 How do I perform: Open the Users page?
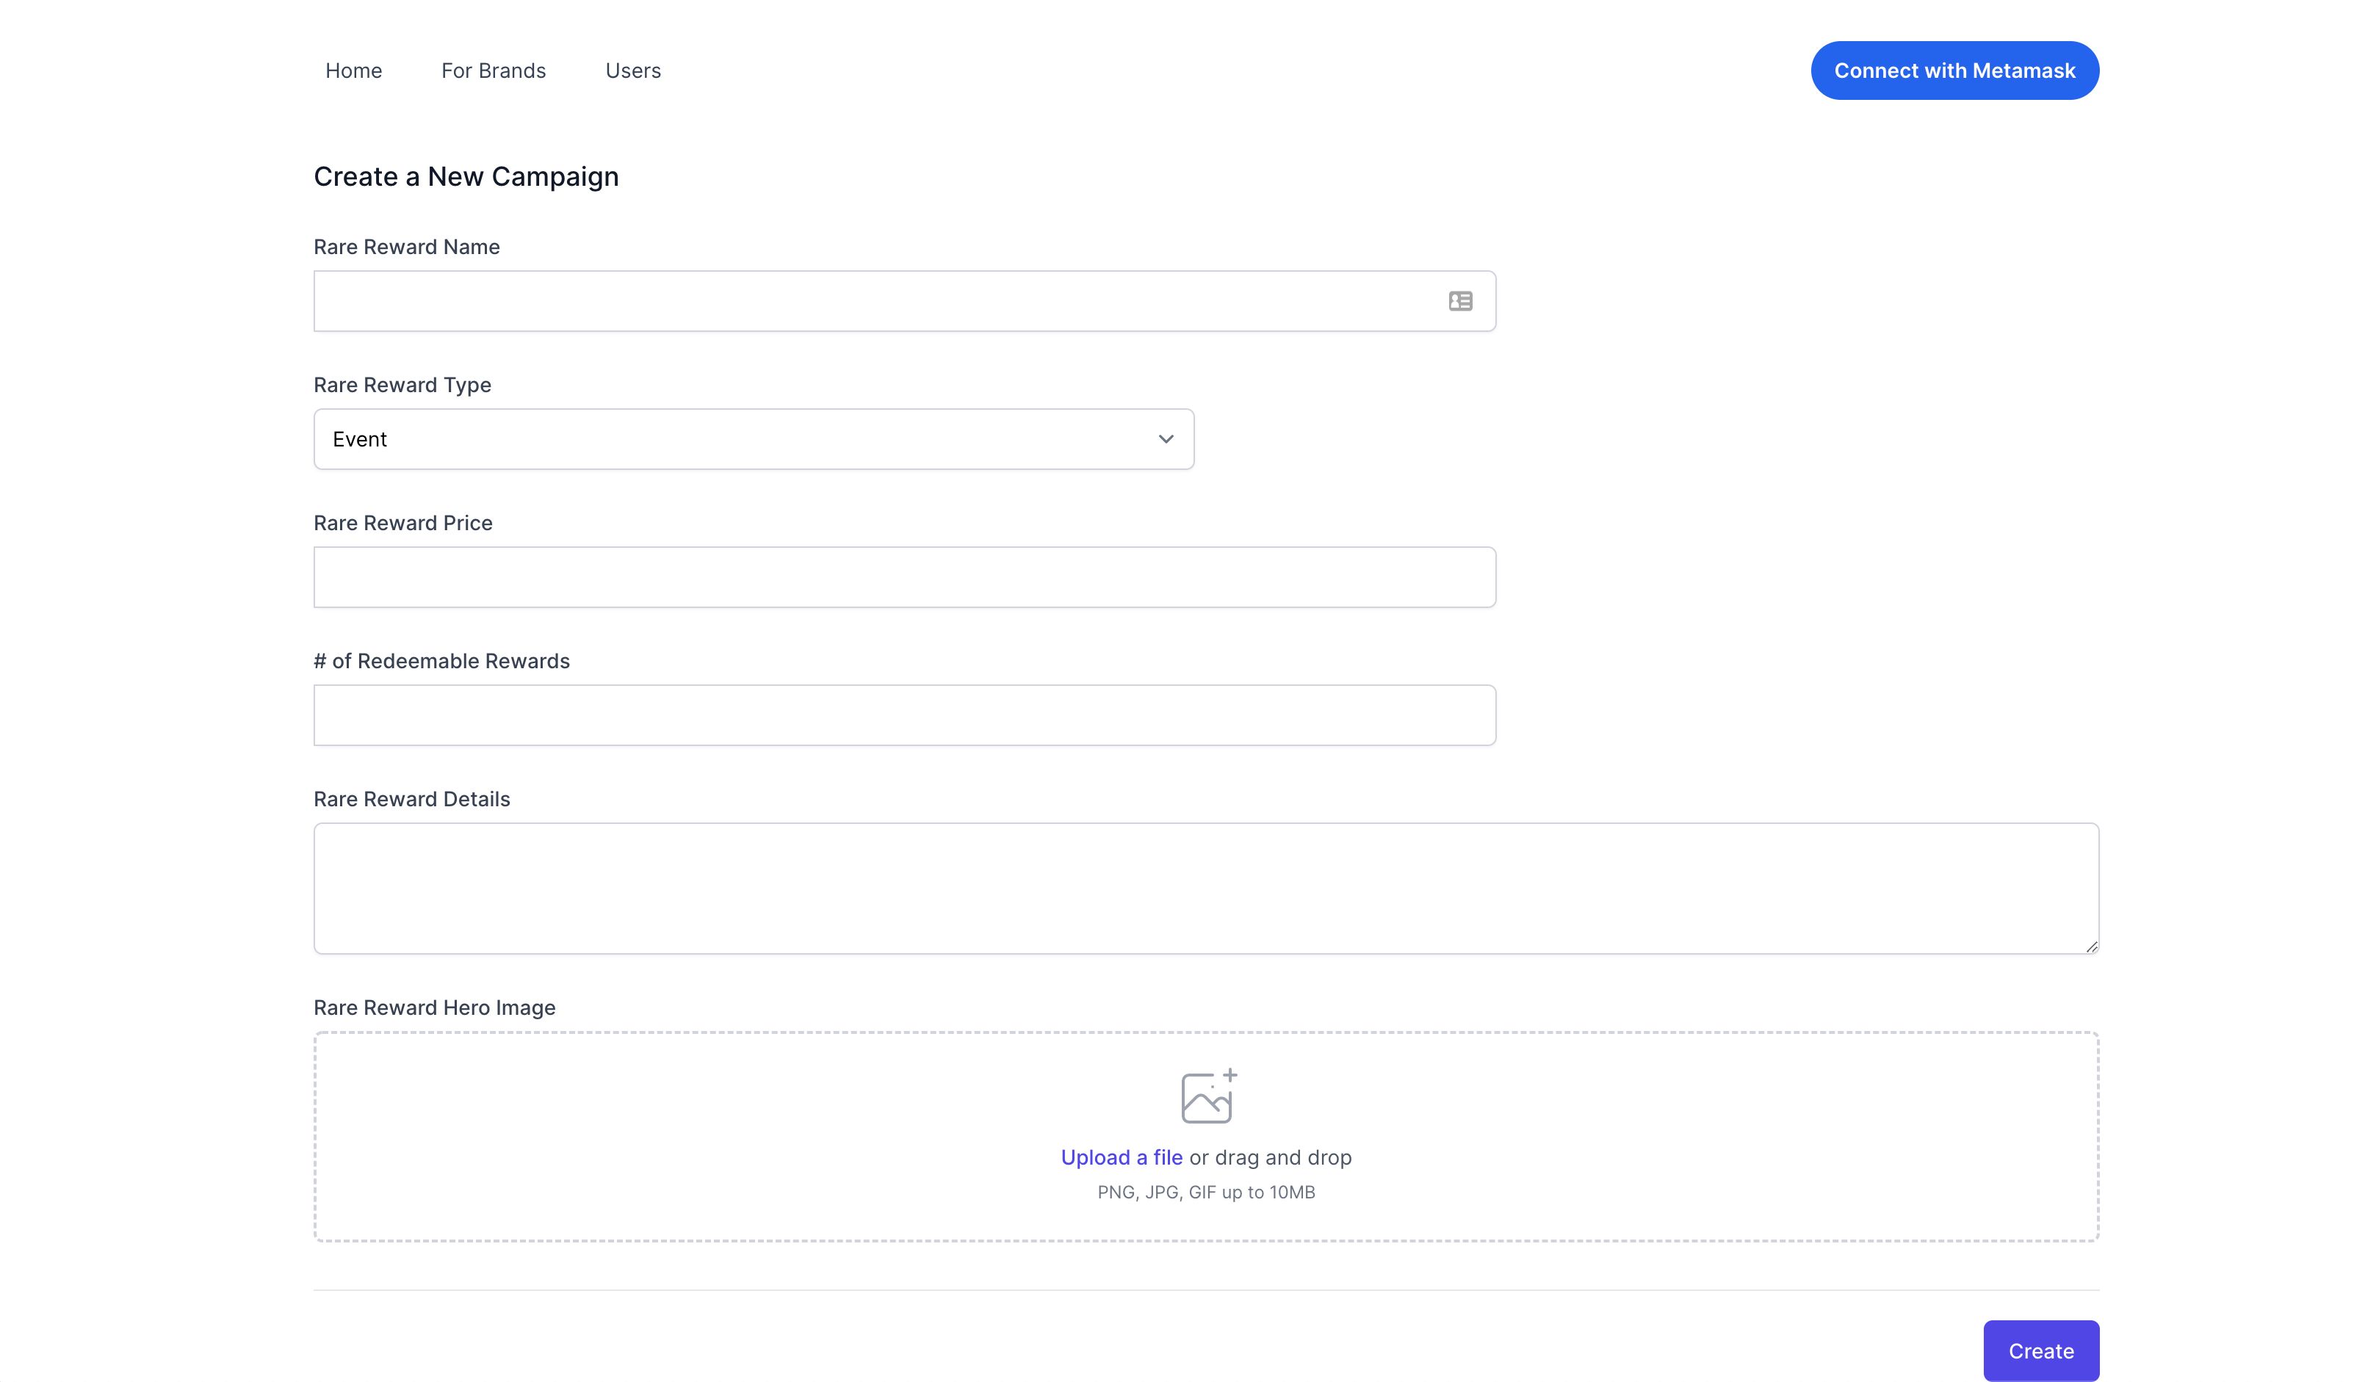click(633, 70)
